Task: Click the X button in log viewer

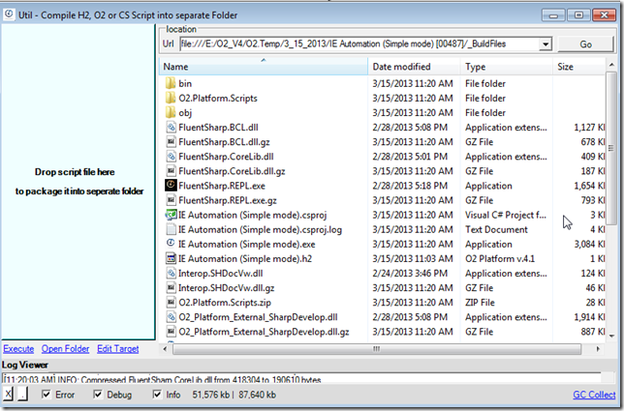Action: click(x=9, y=395)
